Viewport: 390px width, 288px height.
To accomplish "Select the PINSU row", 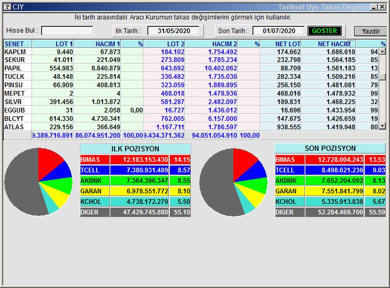I will 191,85.
